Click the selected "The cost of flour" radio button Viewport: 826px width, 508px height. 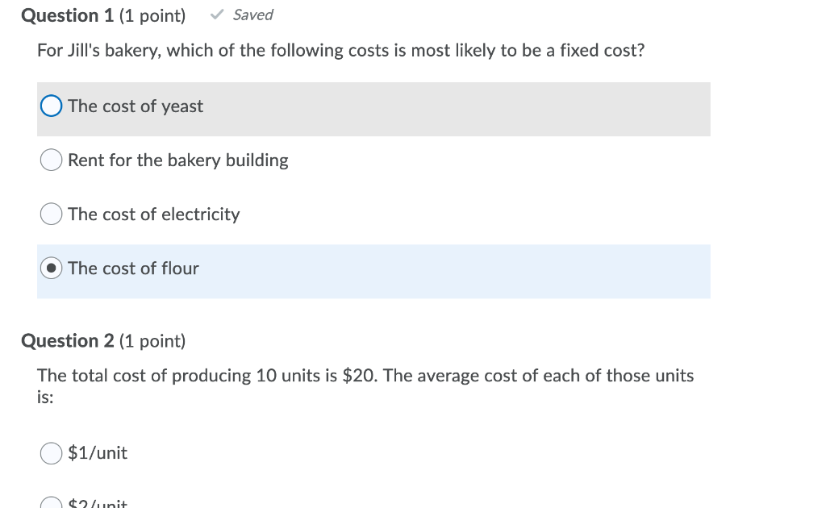[x=51, y=269]
